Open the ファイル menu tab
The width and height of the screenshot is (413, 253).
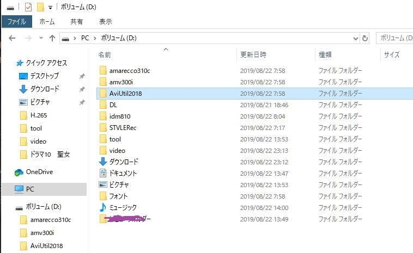click(x=17, y=21)
